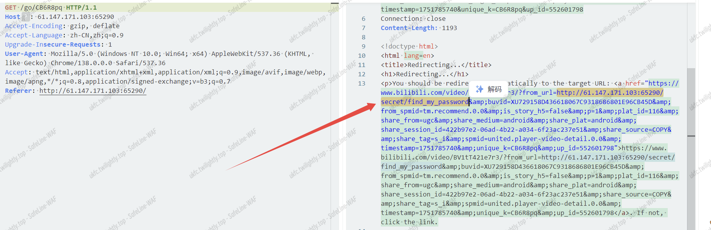The width and height of the screenshot is (711, 230).
Task: Click the help icon beside Host header
Action: pos(25,17)
